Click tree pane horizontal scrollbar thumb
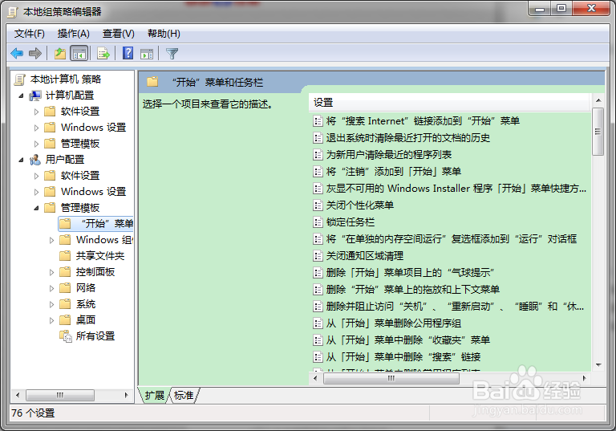Viewport: 616px width, 431px height. click(60, 395)
